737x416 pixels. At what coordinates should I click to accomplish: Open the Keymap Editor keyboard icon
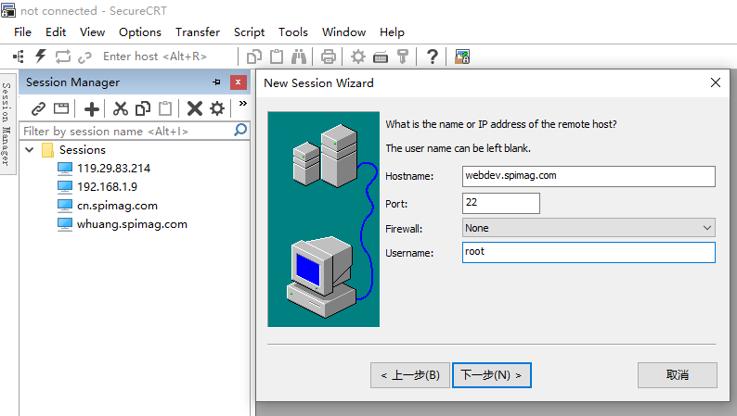click(x=381, y=57)
